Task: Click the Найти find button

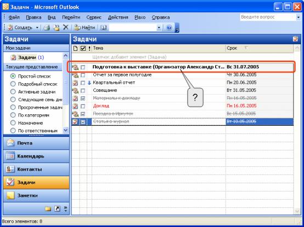Action: pyautogui.click(x=85, y=28)
